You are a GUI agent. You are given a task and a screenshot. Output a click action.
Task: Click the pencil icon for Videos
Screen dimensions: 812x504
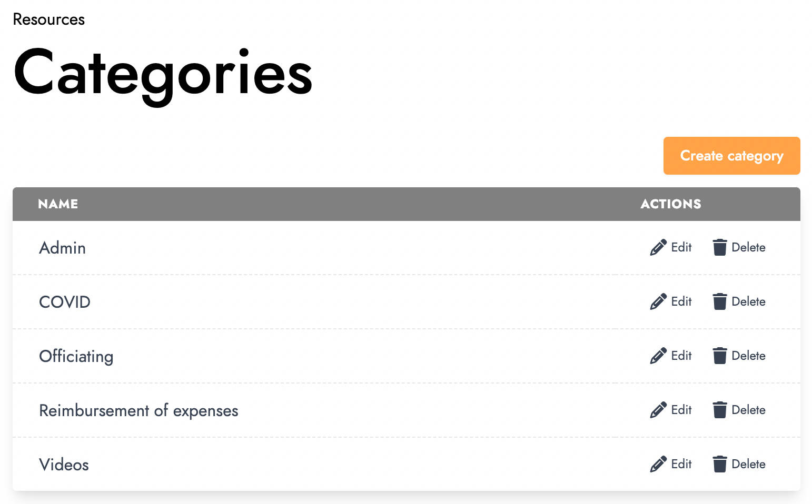pos(658,464)
